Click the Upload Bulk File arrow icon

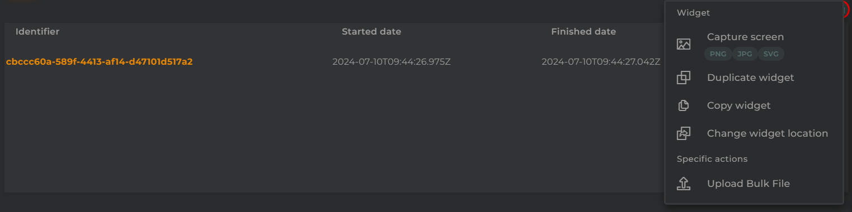683,184
